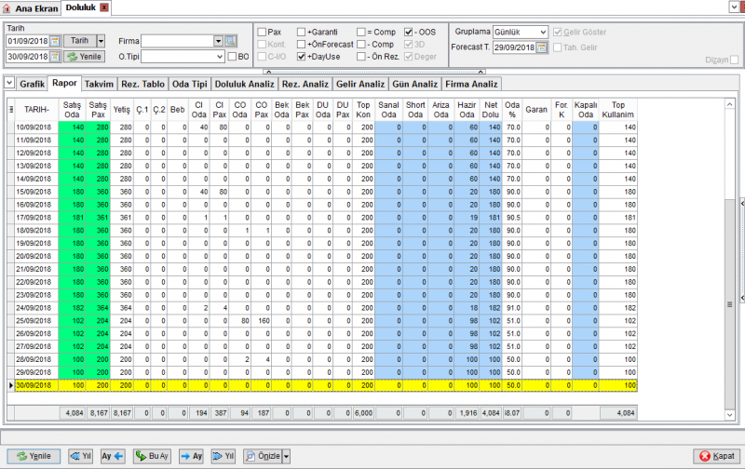Open the calendar picker beside start date 01/09/2018
Viewport: 745px width, 469px height.
55,41
